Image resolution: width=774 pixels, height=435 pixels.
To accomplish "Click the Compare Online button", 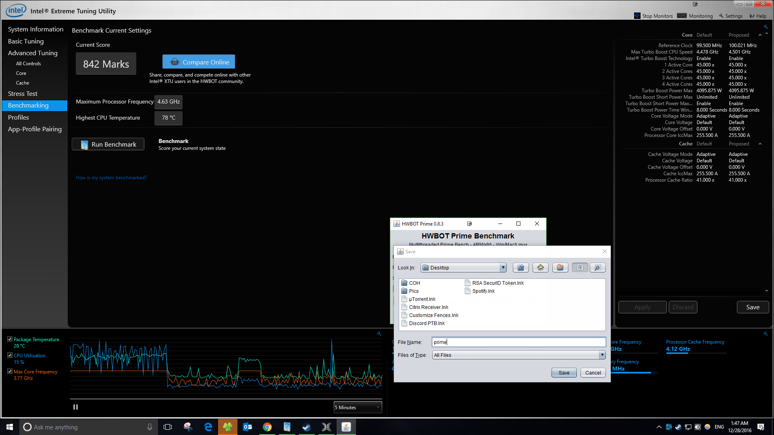I will coord(199,62).
